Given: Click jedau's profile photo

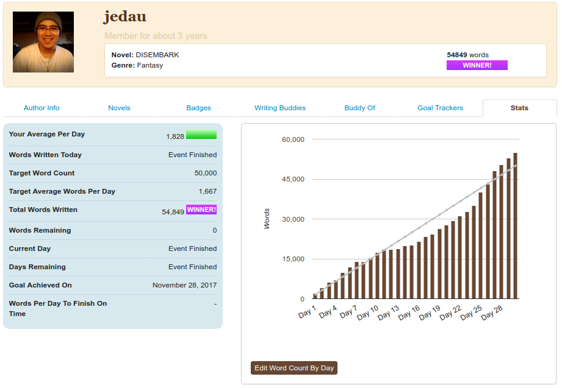Looking at the screenshot, I should click(x=43, y=42).
